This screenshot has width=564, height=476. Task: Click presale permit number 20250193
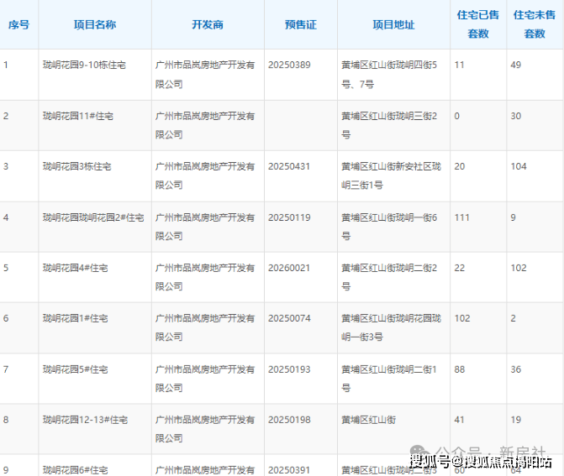coord(289,369)
